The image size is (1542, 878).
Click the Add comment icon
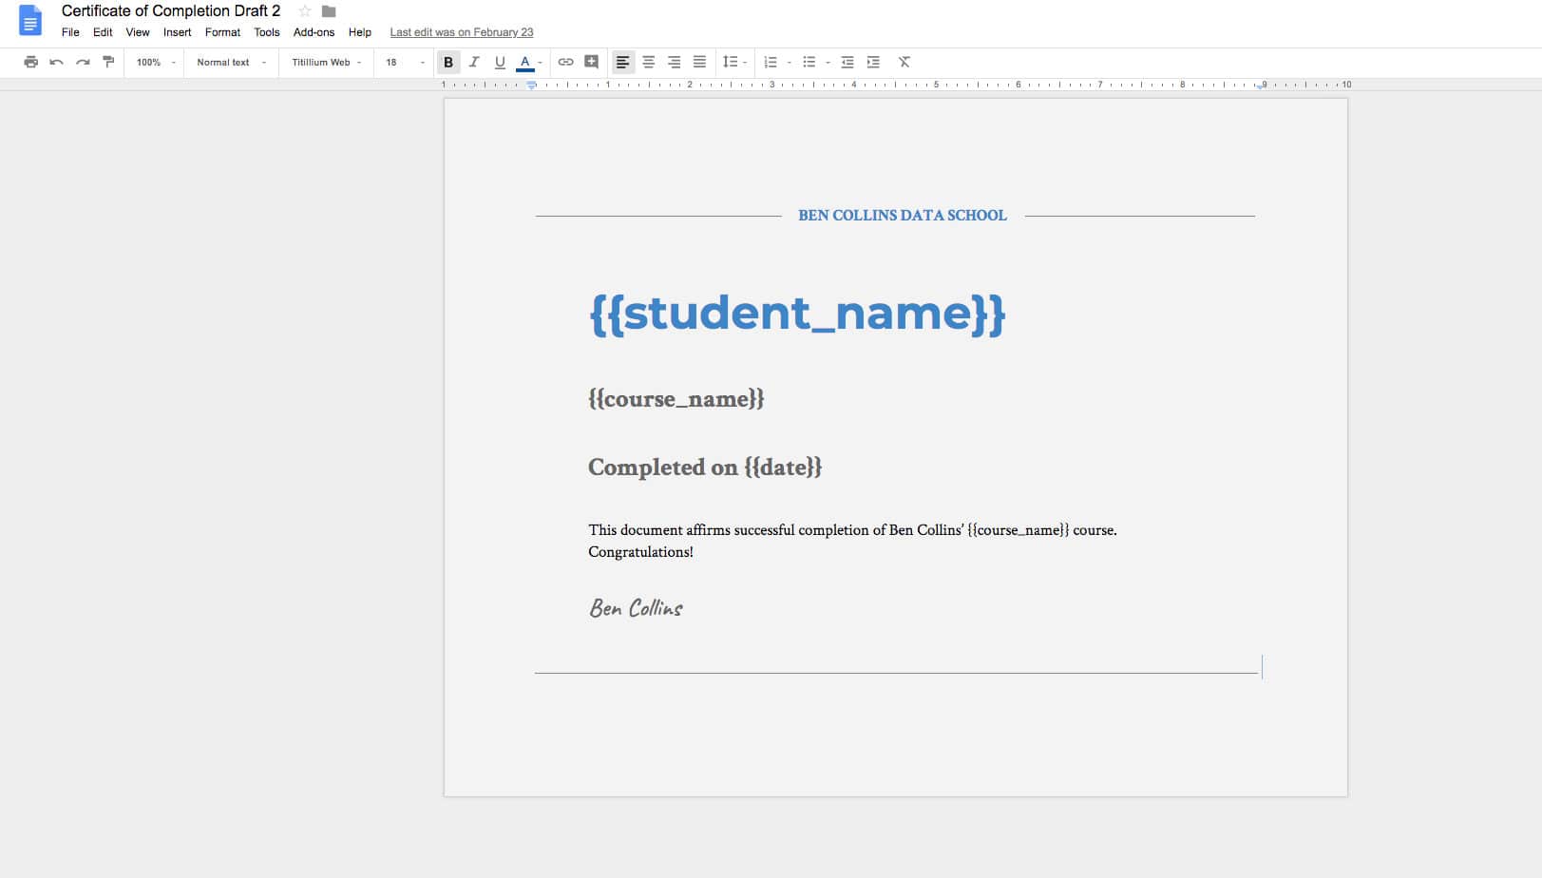click(x=591, y=62)
